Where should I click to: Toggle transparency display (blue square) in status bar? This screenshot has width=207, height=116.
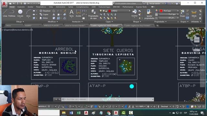click(x=96, y=106)
